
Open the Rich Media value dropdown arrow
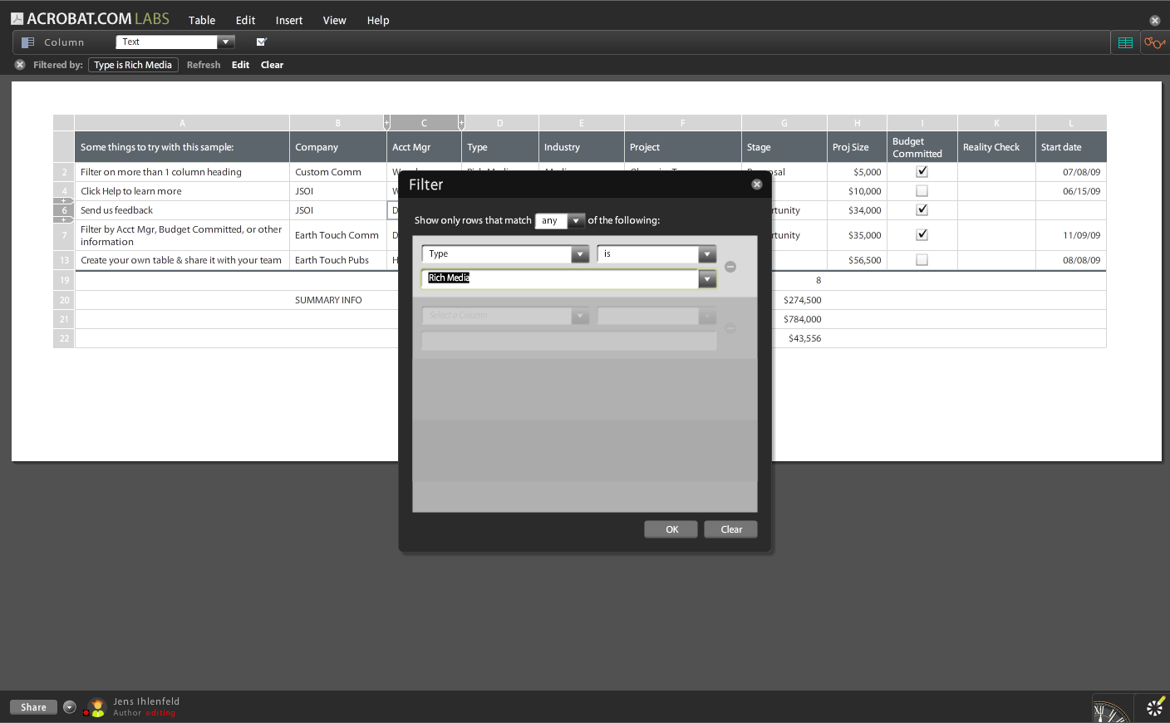(707, 278)
